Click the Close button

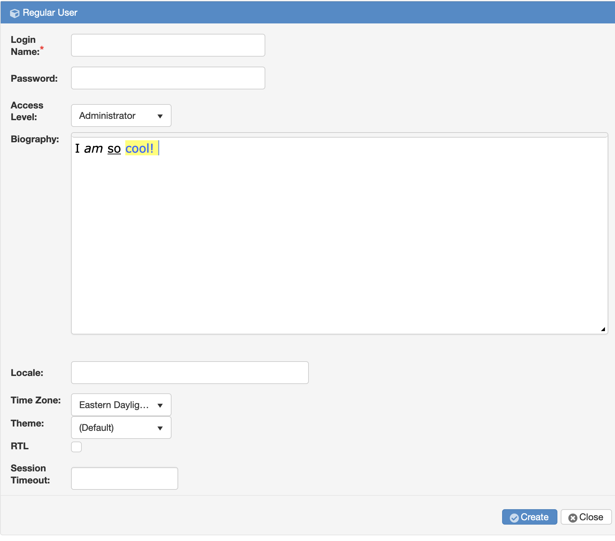pos(586,517)
